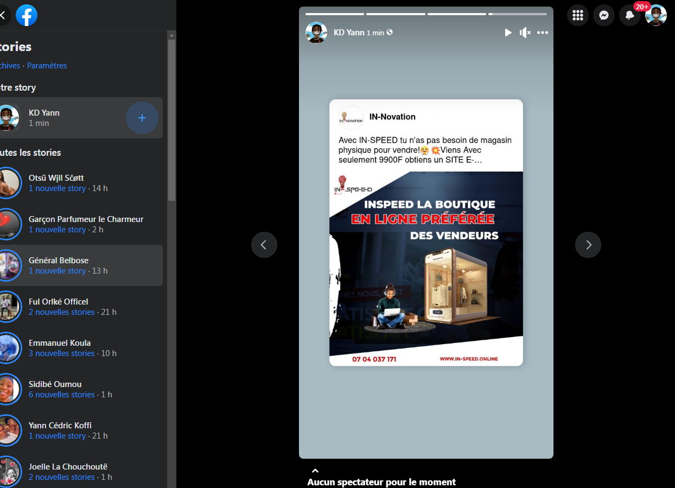675x488 pixels.
Task: Click the story progress bar at top
Action: click(x=426, y=14)
